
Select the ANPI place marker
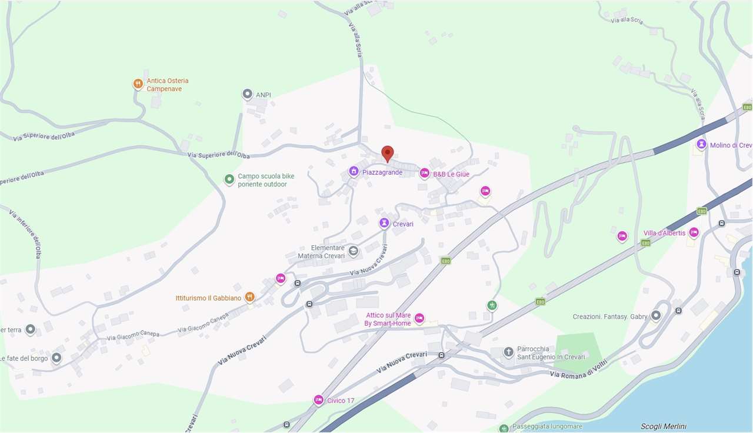point(248,94)
